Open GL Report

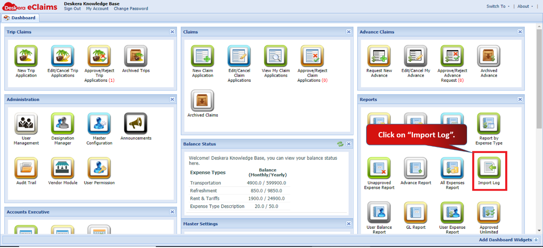coord(416,213)
